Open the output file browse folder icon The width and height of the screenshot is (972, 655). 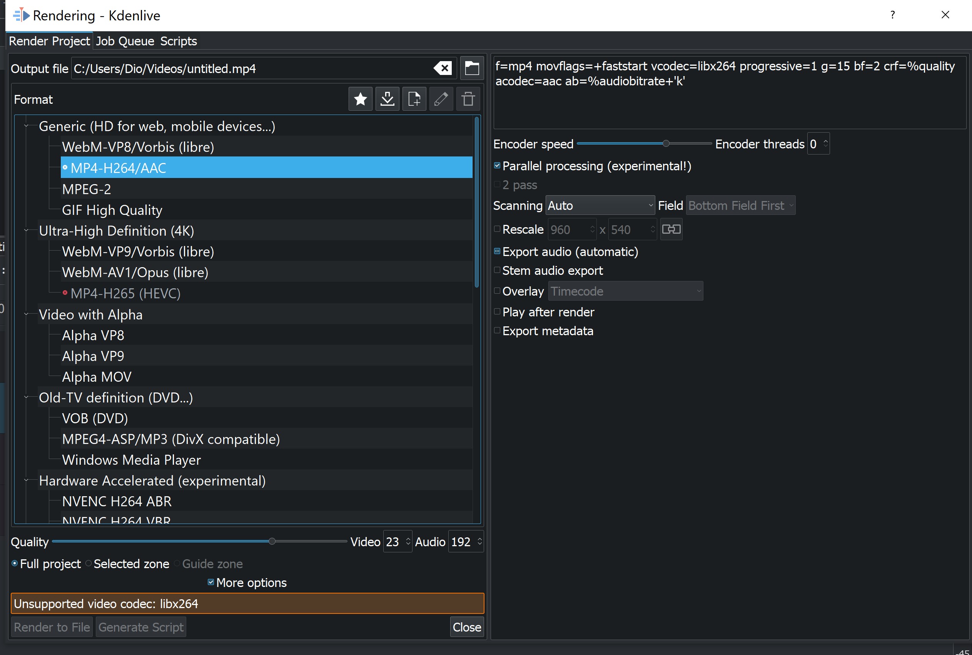pos(472,68)
